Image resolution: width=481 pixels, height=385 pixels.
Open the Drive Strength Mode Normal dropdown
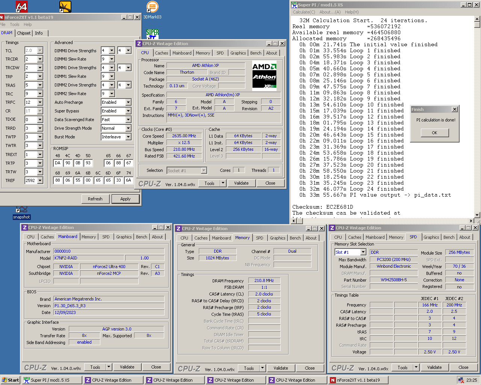[128, 128]
